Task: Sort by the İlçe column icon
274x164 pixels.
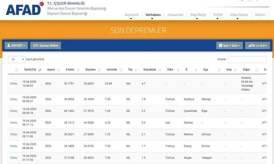Action: pyautogui.click(x=219, y=70)
